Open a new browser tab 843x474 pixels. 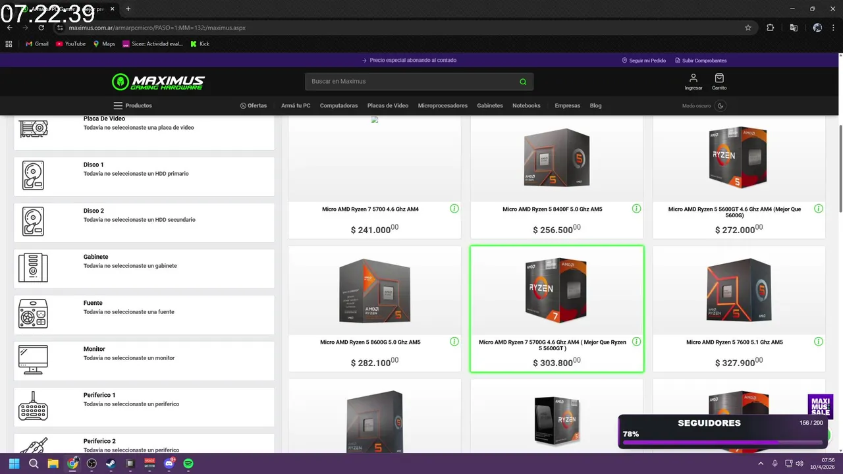pyautogui.click(x=128, y=9)
